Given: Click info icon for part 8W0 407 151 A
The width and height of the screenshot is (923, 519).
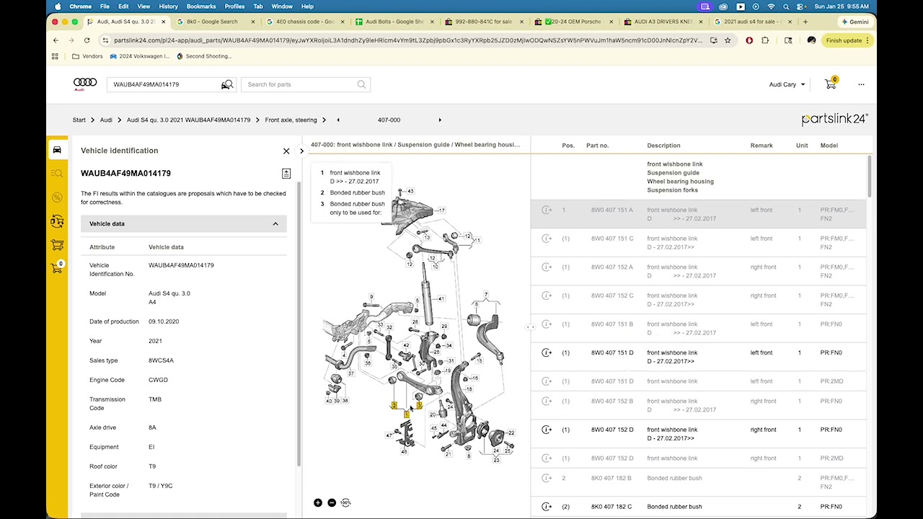Looking at the screenshot, I should [x=547, y=210].
